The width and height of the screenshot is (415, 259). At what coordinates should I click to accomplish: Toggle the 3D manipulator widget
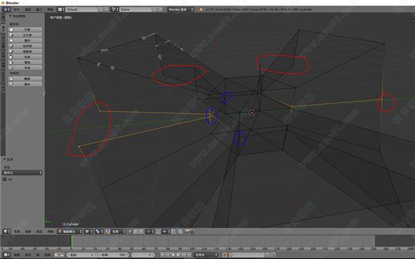pos(107,231)
